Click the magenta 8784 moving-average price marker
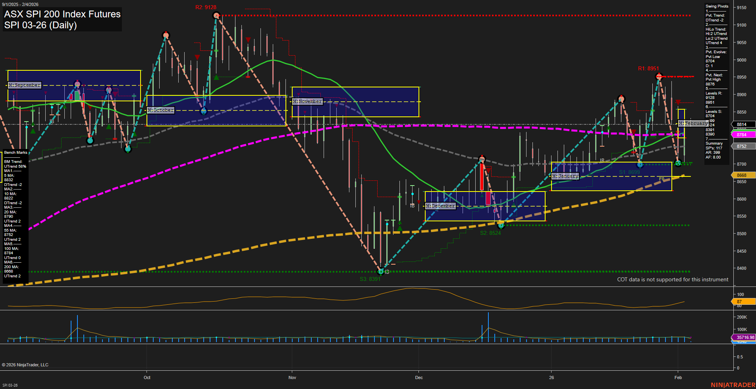 742,135
